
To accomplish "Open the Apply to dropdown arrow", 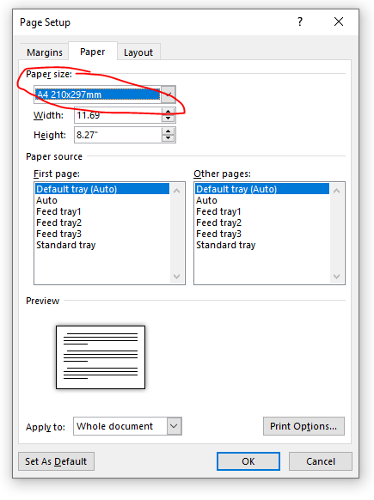I will [174, 426].
